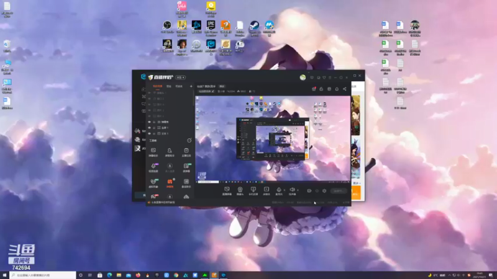Click the scrollbar of the source list
The image size is (497, 279).
point(193,98)
